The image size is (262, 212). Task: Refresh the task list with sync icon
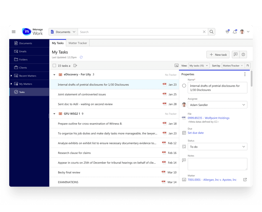click(81, 57)
